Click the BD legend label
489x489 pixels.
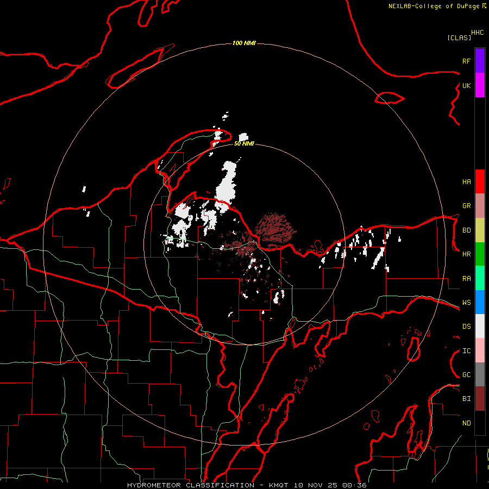point(466,230)
